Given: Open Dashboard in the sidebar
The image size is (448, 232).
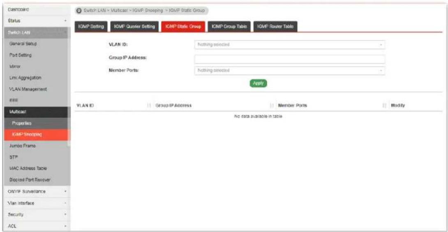Looking at the screenshot, I should point(37,9).
